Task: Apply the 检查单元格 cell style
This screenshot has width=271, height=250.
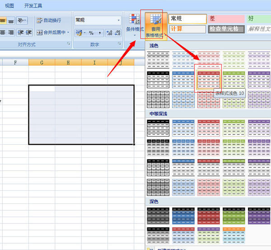Action: pos(225,28)
